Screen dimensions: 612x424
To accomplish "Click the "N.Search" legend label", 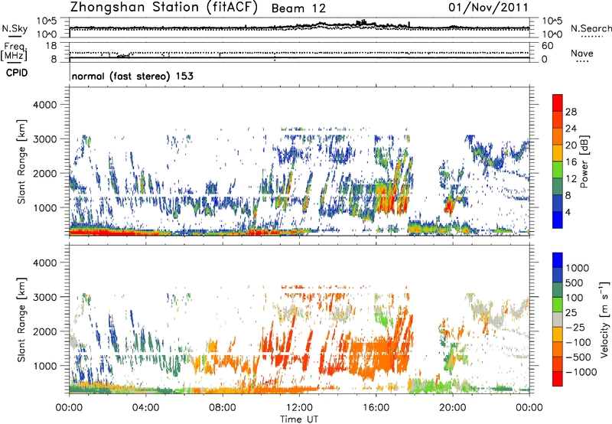I will click(591, 28).
